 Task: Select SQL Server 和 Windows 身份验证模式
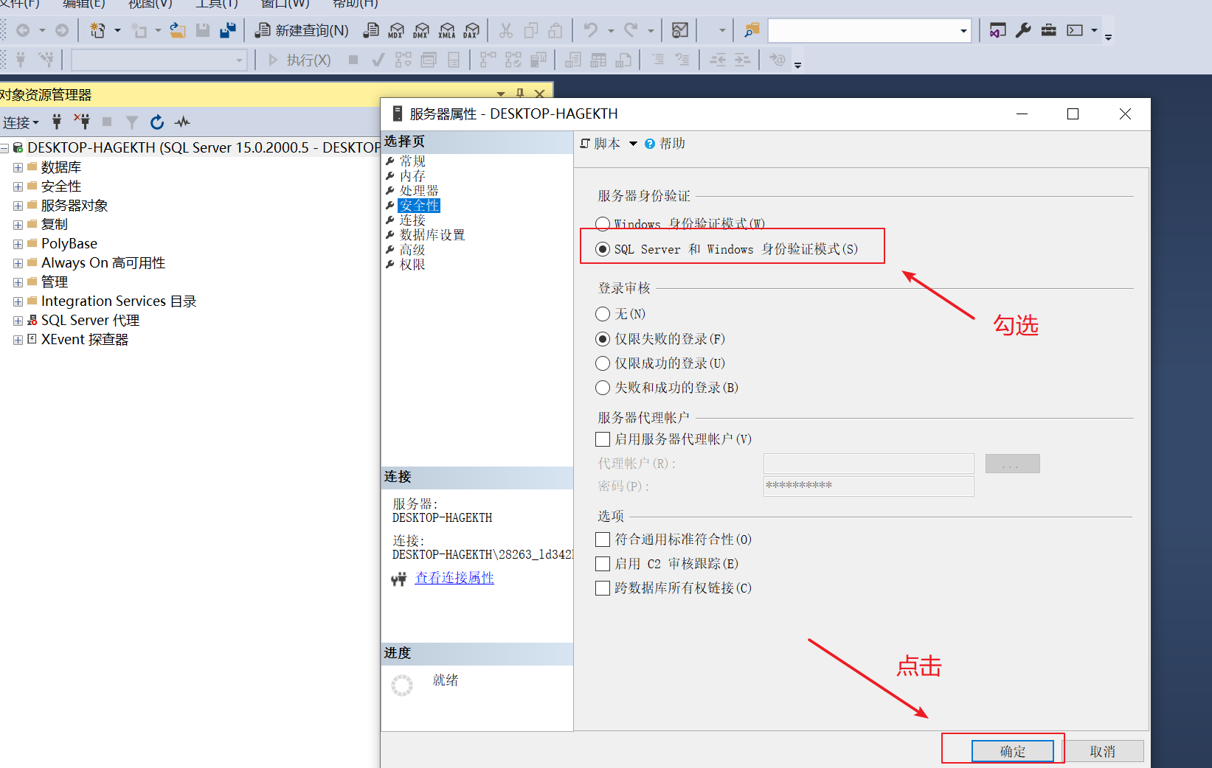click(602, 249)
